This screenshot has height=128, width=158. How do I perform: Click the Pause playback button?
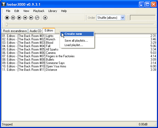point(13,18)
